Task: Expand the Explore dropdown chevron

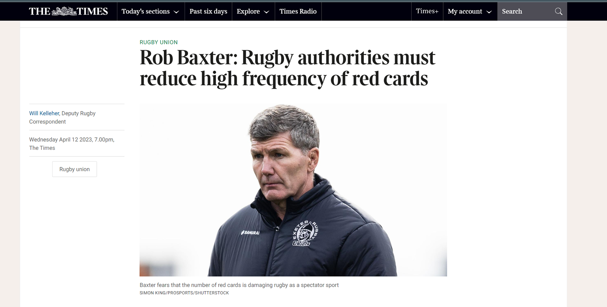Action: (x=267, y=12)
